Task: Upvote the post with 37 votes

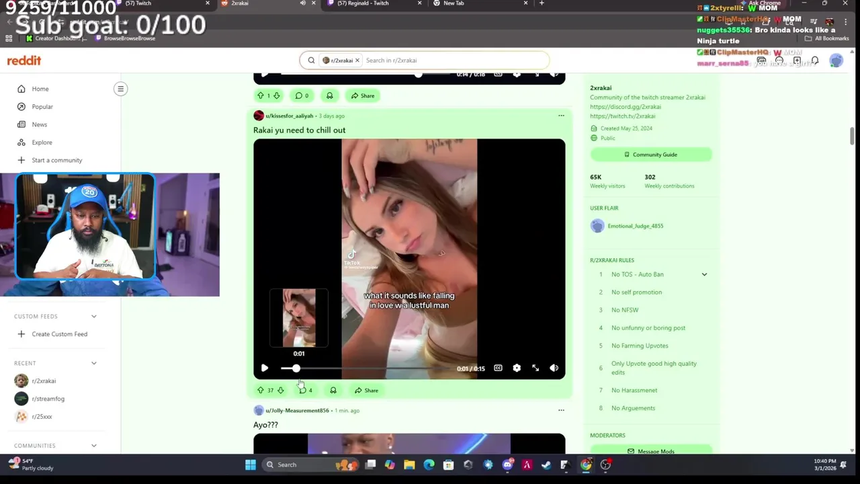Action: point(261,390)
